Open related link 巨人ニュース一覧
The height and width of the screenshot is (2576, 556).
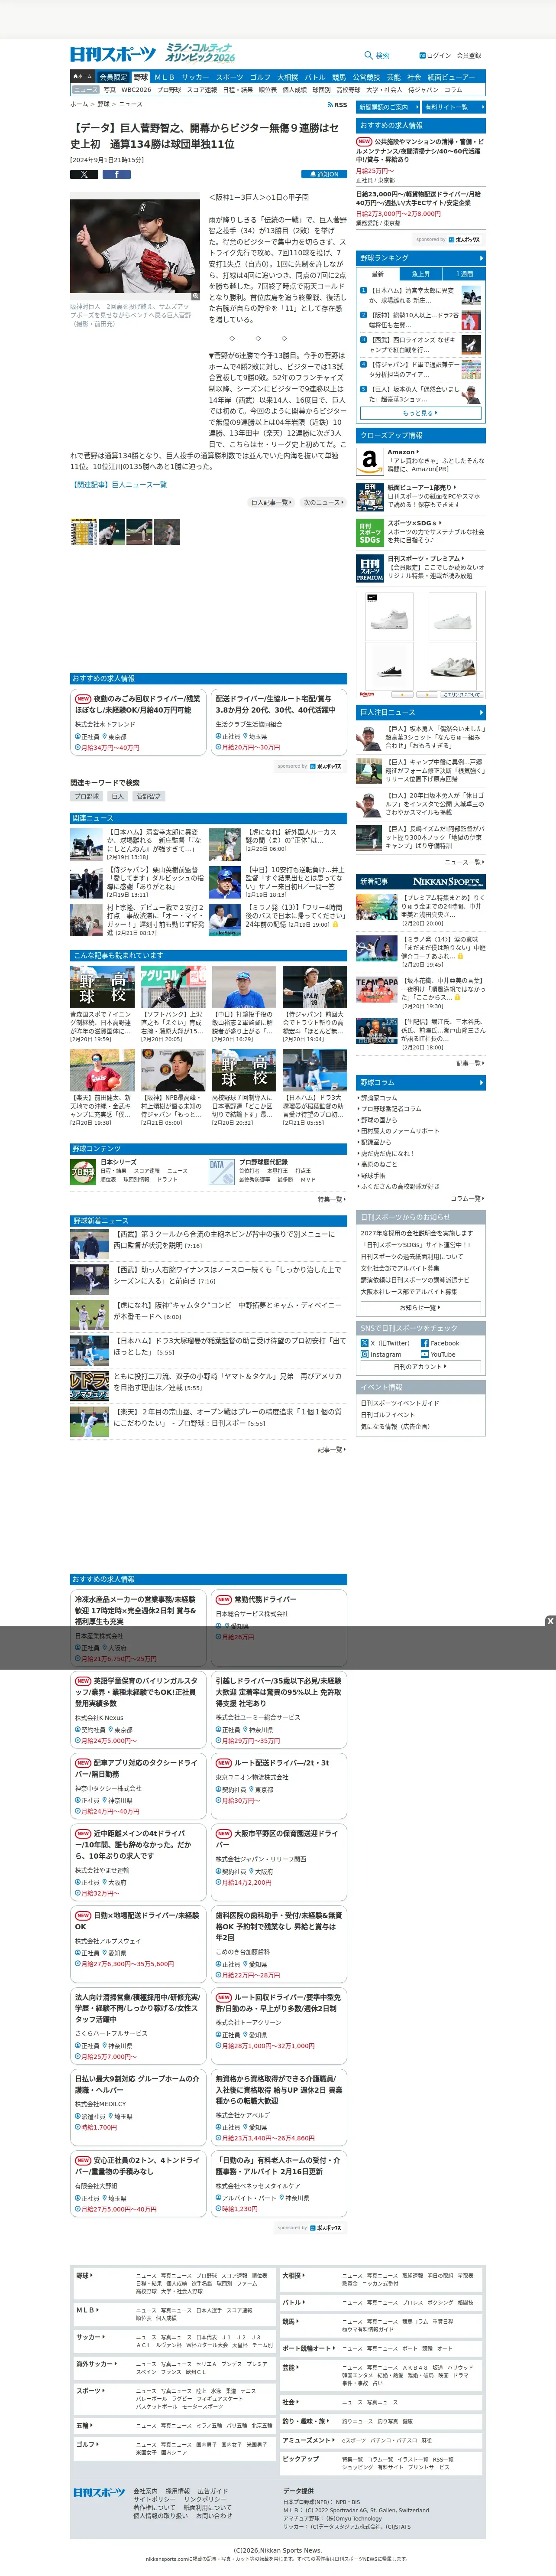(x=119, y=485)
